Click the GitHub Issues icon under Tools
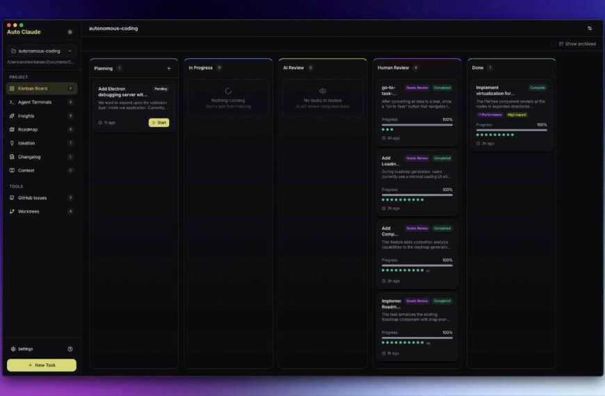This screenshot has height=396, width=605. [12, 198]
